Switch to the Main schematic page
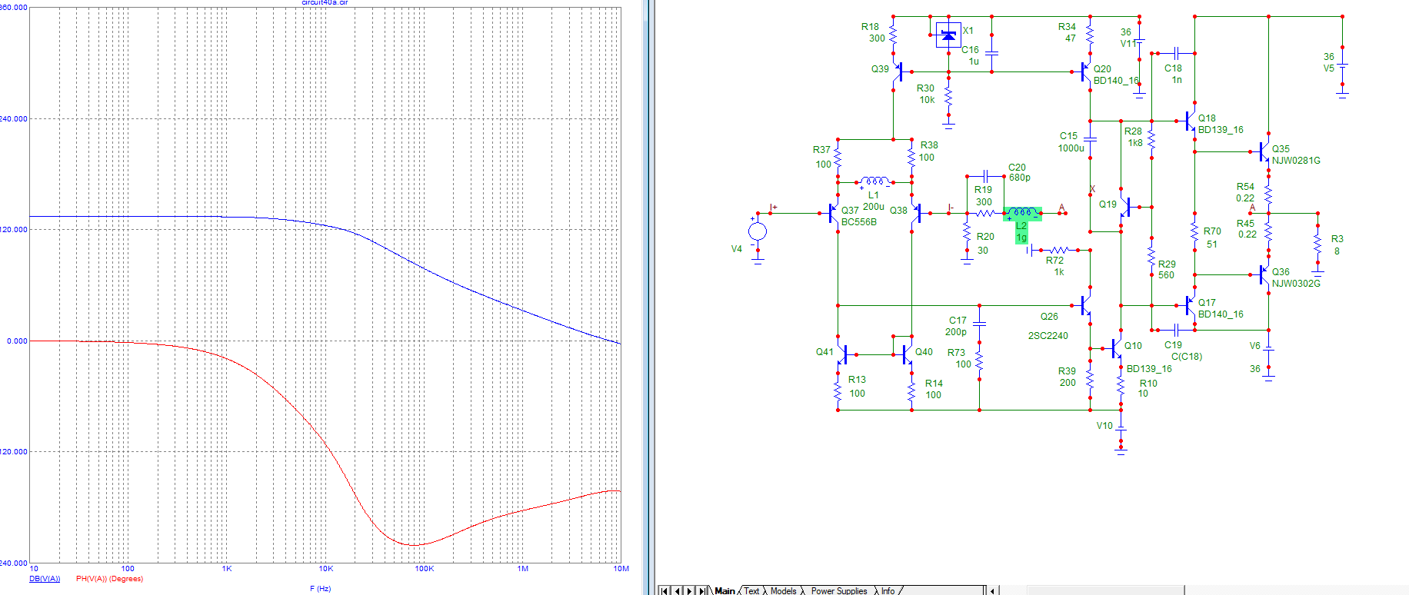The height and width of the screenshot is (595, 1409). coord(724,590)
